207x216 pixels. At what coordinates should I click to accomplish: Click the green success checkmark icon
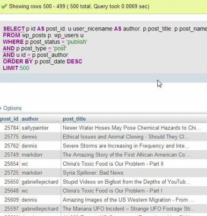(4, 7)
